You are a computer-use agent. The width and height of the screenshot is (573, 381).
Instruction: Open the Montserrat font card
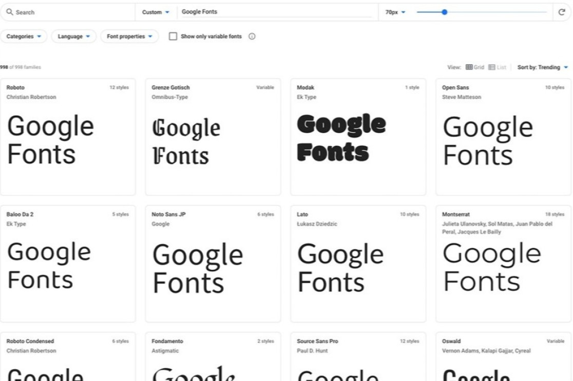(503, 264)
